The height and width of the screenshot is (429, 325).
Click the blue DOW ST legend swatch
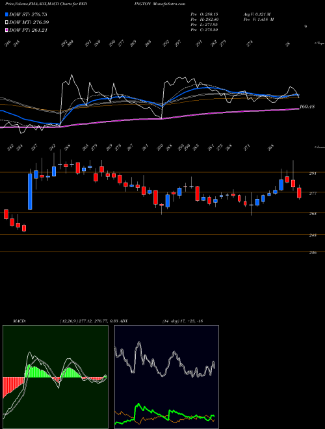[6, 14]
